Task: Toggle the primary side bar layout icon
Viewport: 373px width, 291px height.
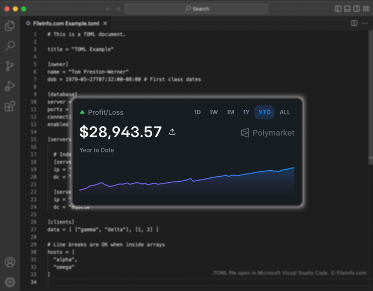Action: pyautogui.click(x=338, y=9)
